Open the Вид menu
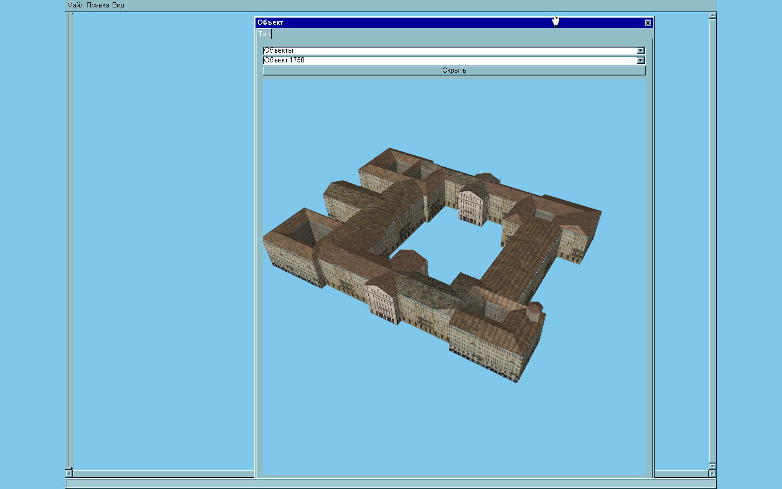 [x=118, y=5]
